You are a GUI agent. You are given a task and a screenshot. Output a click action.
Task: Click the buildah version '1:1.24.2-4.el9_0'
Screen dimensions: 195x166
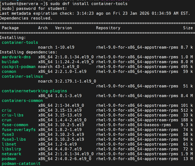74,62
